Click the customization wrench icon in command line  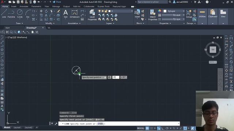[56, 124]
